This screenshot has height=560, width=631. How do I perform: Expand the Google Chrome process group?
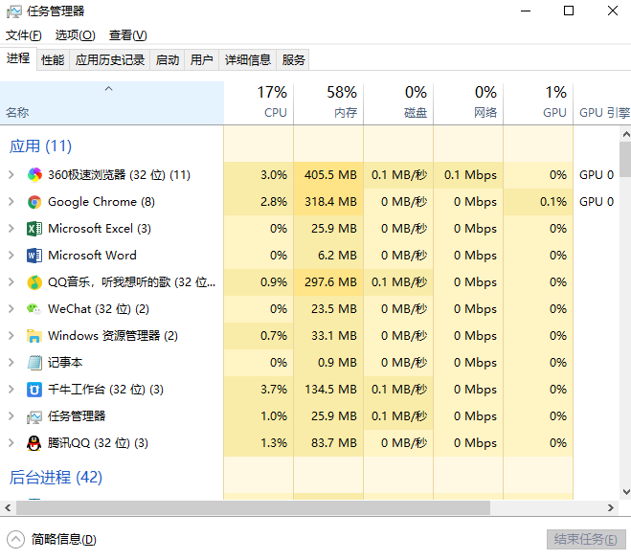coord(11,202)
